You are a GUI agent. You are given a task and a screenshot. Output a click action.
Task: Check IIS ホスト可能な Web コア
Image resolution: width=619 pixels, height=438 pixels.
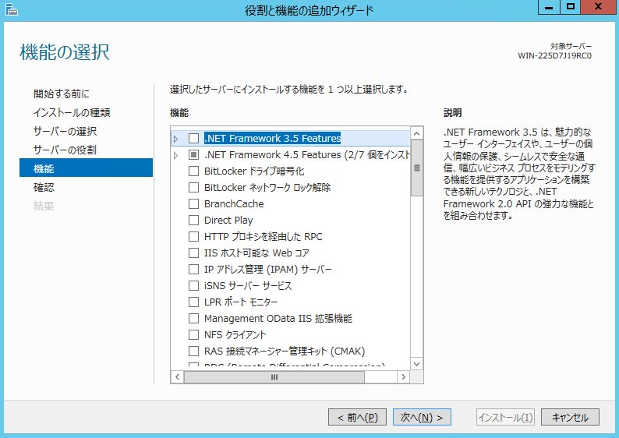pyautogui.click(x=193, y=253)
